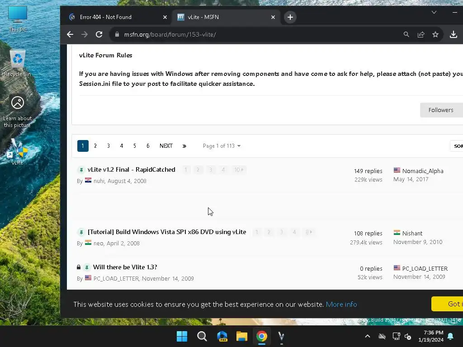Open the zoom magnifier in the address bar
This screenshot has height=347, width=463.
click(406, 34)
